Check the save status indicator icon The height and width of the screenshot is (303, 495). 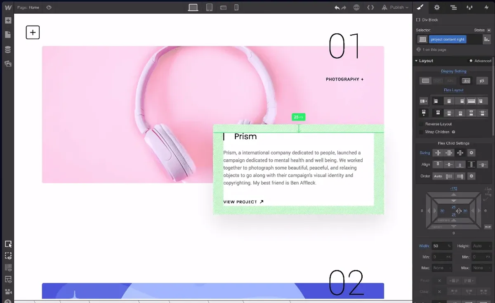click(x=356, y=7)
